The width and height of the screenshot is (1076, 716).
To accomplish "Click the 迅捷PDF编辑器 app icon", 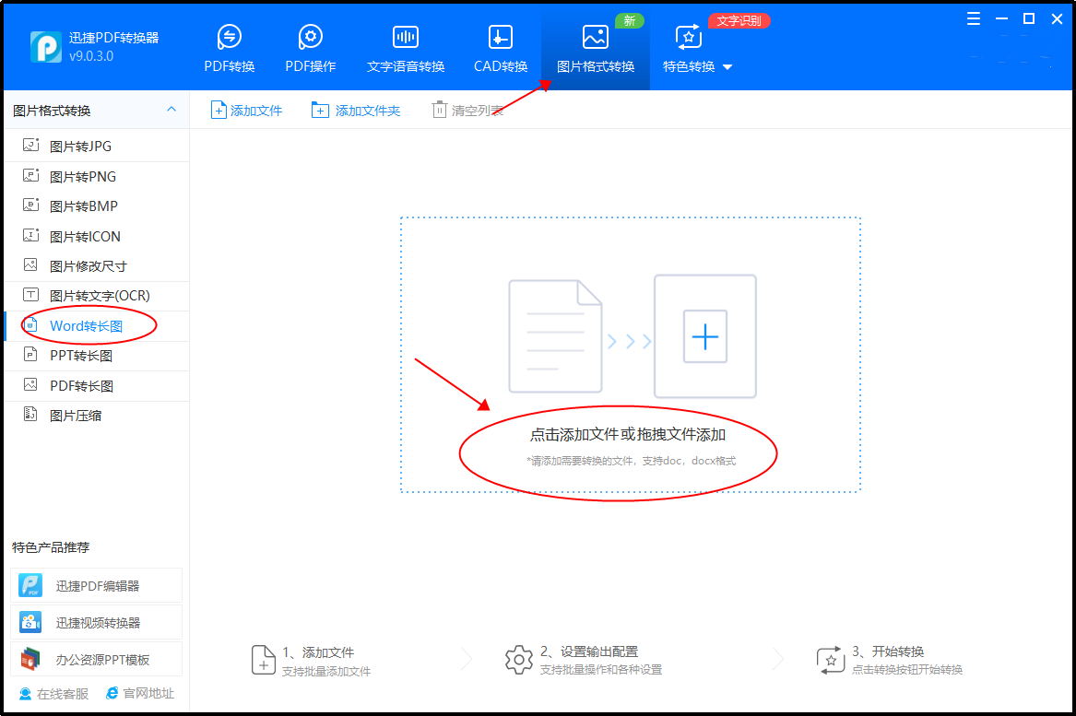I will point(30,585).
